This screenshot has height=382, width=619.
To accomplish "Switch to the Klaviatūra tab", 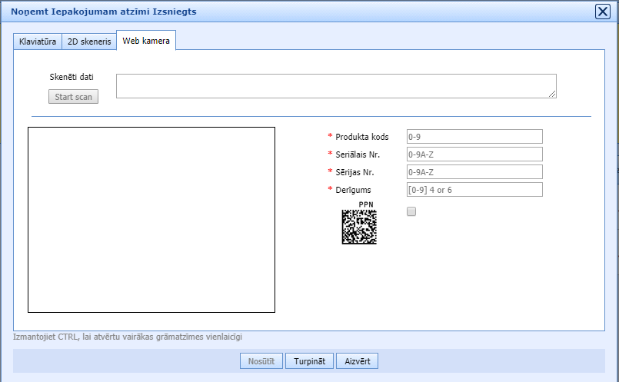I will click(38, 41).
